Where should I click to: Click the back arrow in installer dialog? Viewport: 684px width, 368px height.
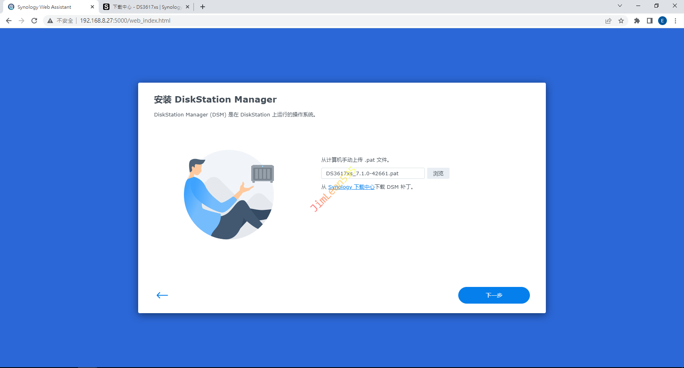click(x=162, y=295)
